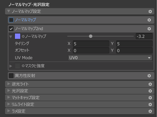Click the normal map strength slider handle

[x=91, y=36]
